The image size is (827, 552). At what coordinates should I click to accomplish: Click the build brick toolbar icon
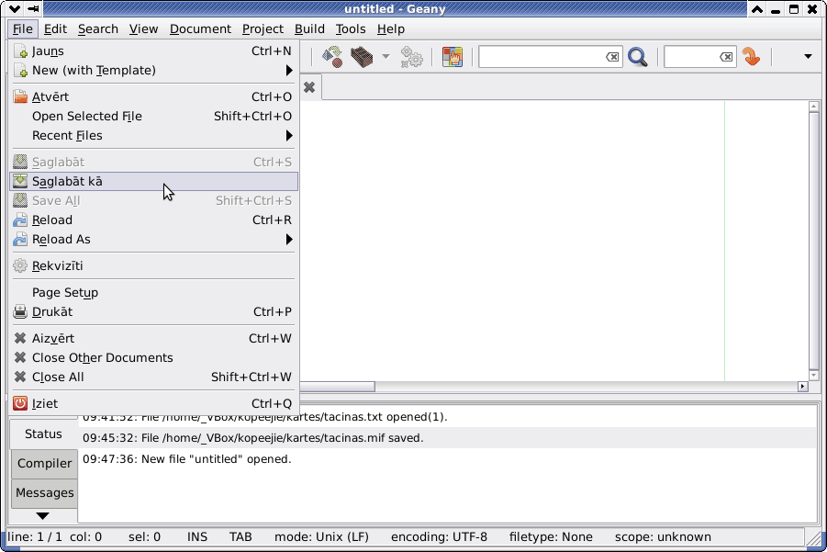click(x=362, y=56)
